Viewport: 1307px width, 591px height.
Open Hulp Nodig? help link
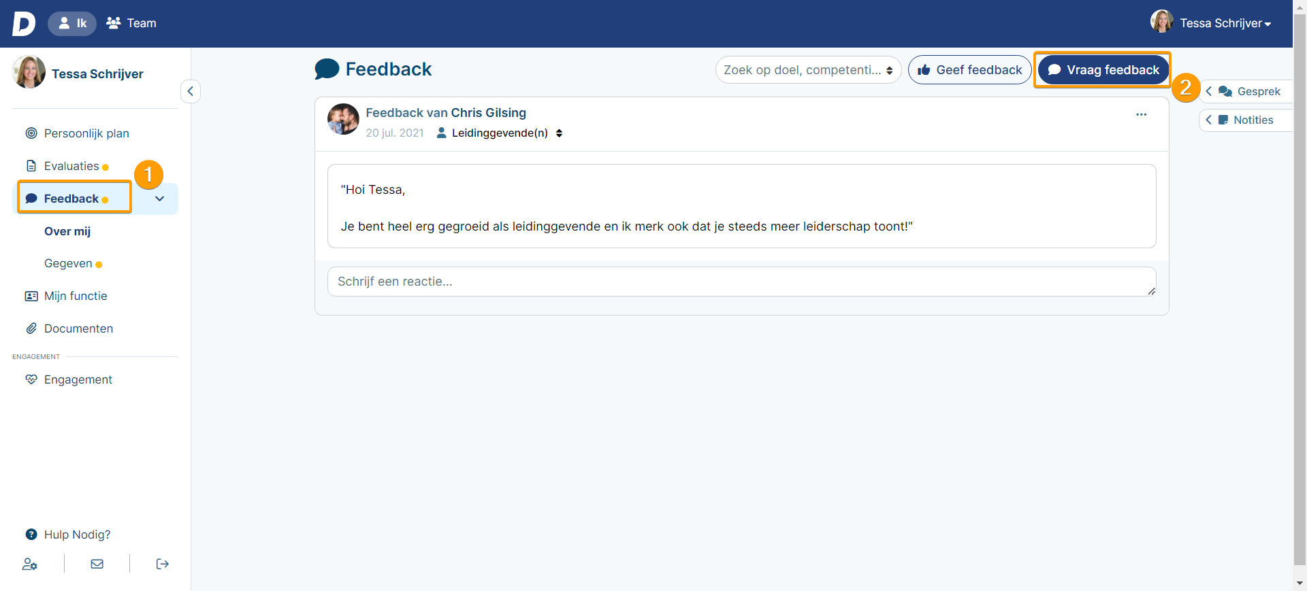(x=77, y=535)
